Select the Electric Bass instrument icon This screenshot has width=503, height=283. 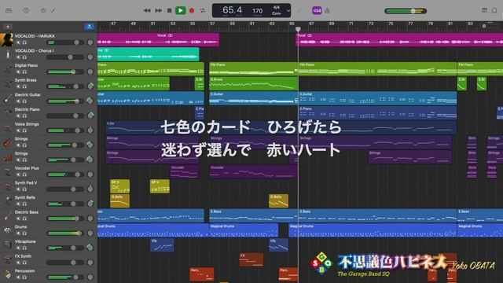tap(7, 216)
